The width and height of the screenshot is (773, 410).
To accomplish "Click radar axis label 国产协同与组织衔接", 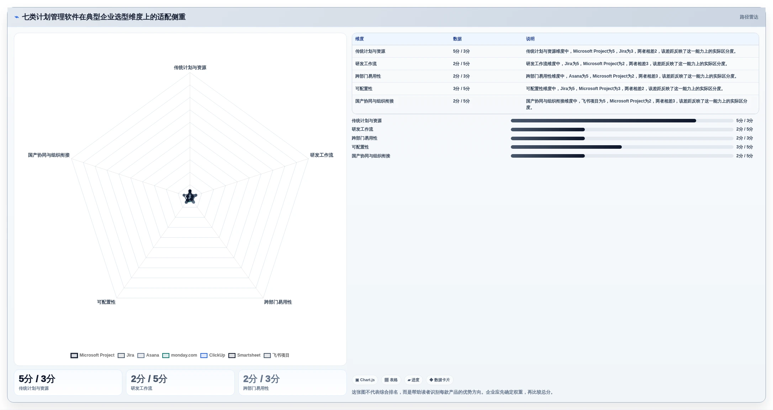I will click(49, 155).
